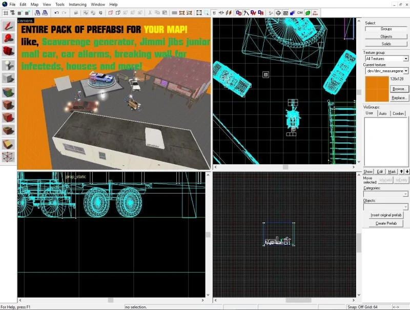Switch selection mode to Objects

click(386, 36)
